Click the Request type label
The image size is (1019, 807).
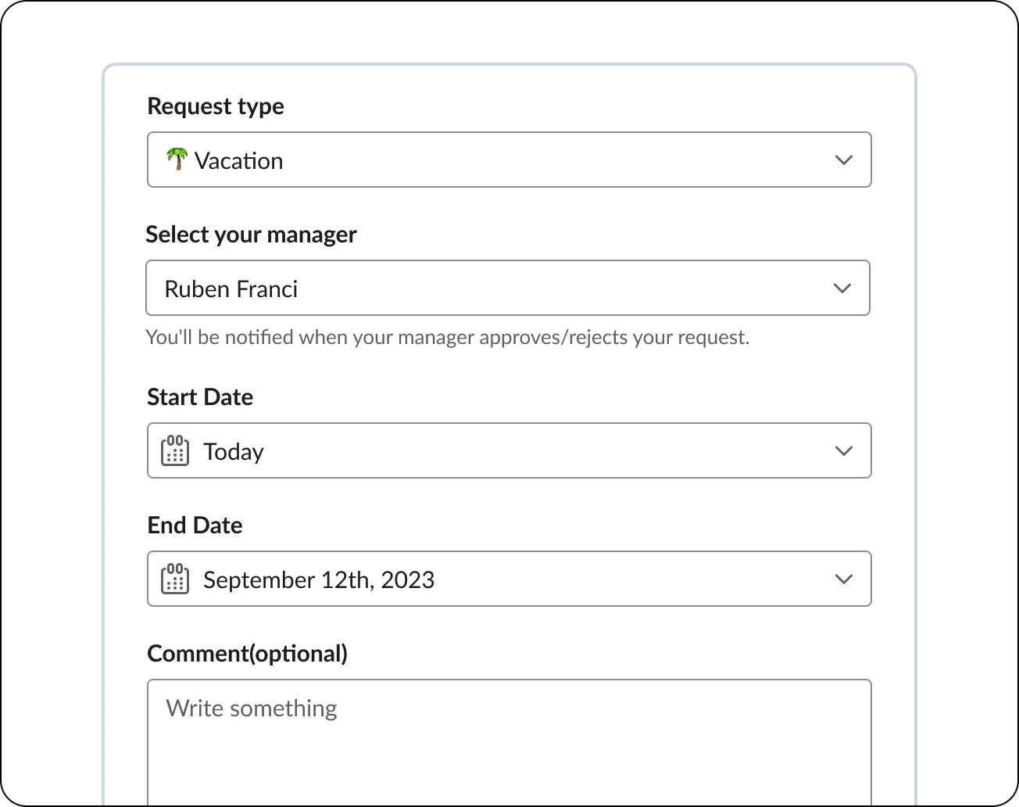tap(216, 106)
